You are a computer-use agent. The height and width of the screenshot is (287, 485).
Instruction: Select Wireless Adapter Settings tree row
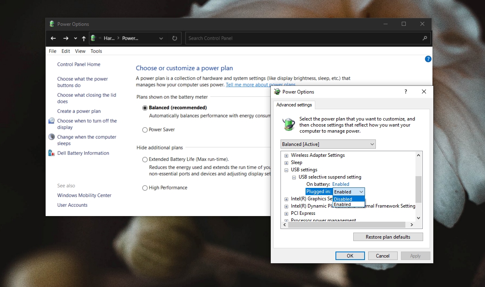[318, 155]
